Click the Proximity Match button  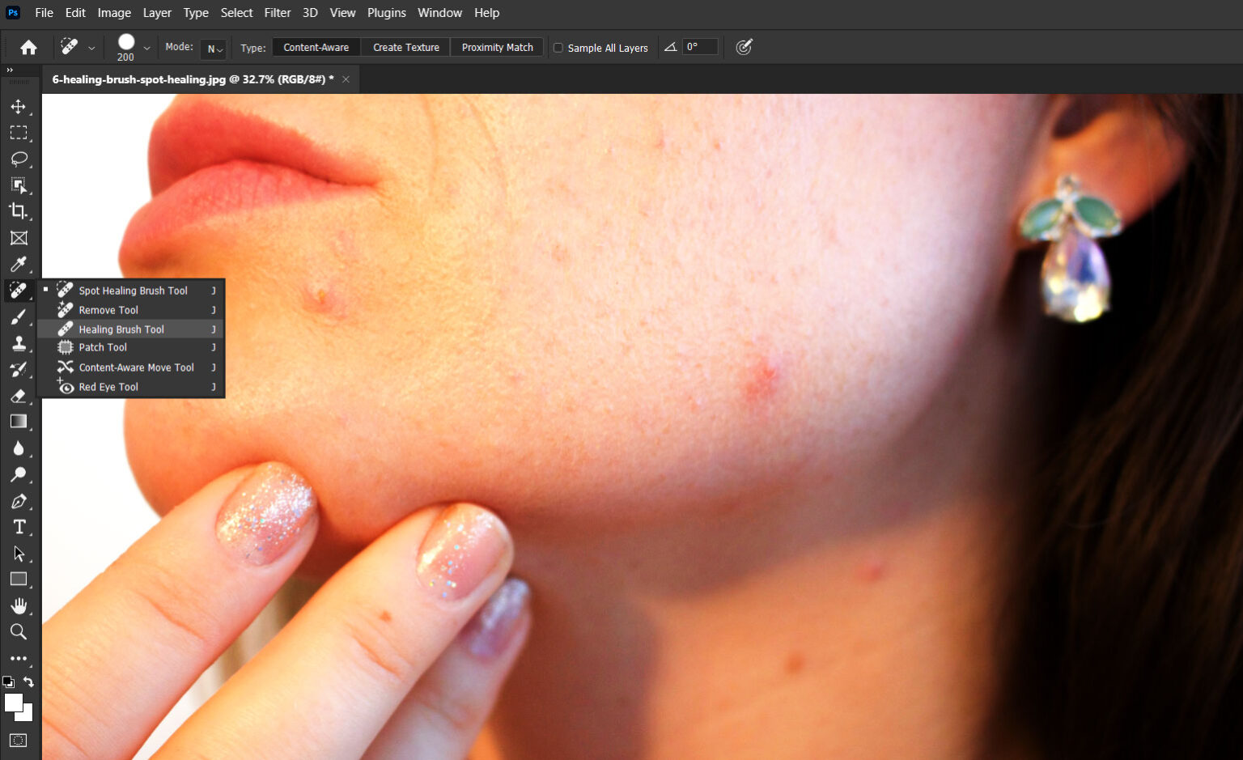point(497,48)
